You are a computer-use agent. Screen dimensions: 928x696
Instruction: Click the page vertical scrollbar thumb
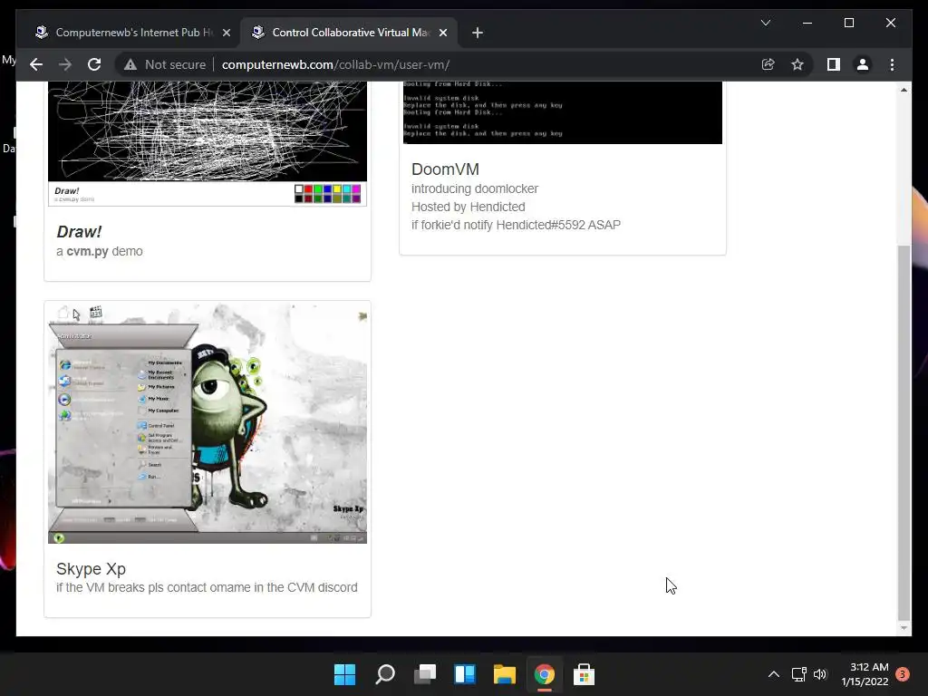click(x=904, y=432)
